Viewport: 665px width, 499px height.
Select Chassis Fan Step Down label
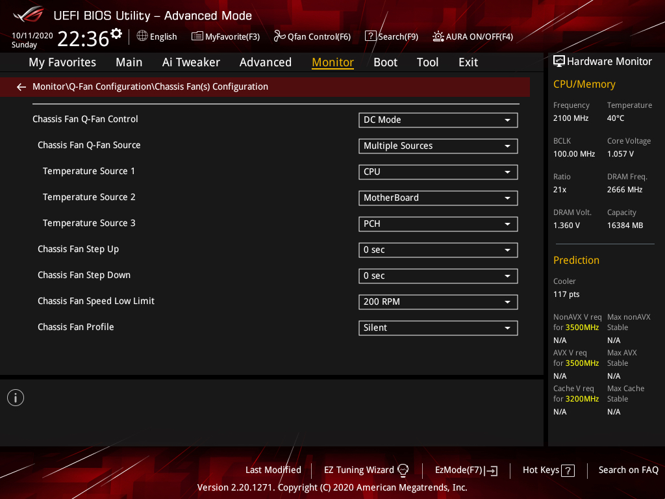point(84,275)
